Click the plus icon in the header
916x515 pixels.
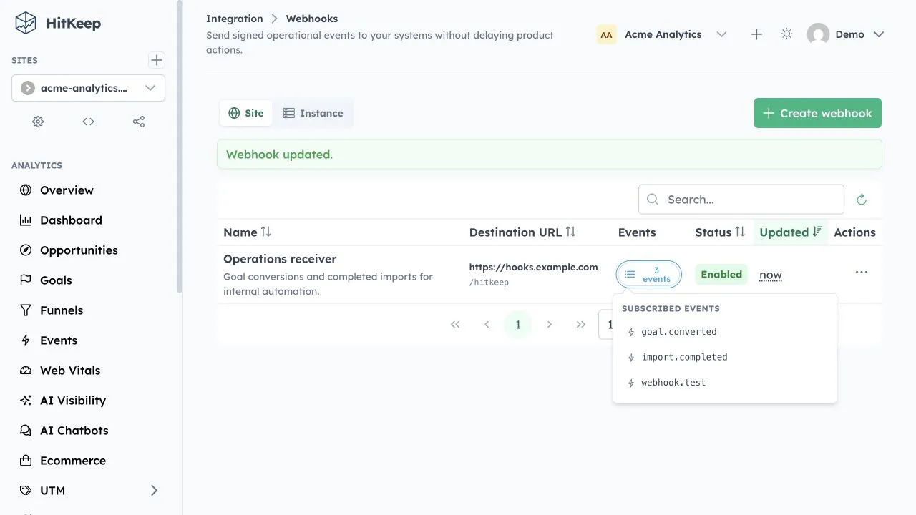pyautogui.click(x=756, y=34)
